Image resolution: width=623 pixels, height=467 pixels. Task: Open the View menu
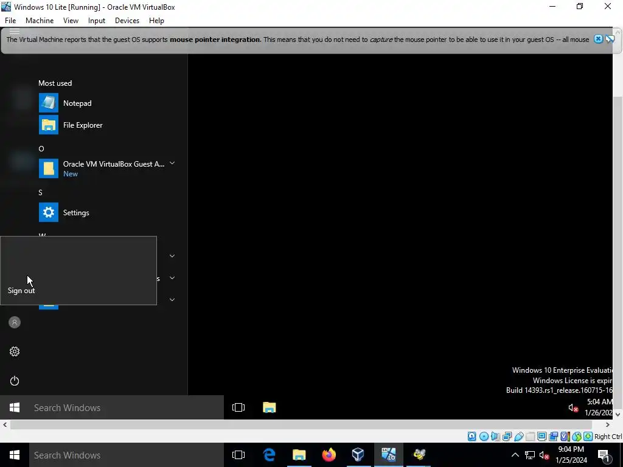71,21
